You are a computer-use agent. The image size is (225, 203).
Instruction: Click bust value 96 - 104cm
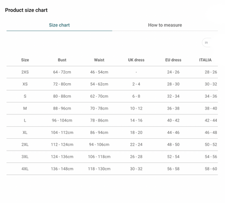[62, 120]
